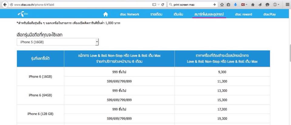This screenshot has height=125, width=291.
Task: Expand the globe extension dropdown arrow
Action: (x=279, y=5)
